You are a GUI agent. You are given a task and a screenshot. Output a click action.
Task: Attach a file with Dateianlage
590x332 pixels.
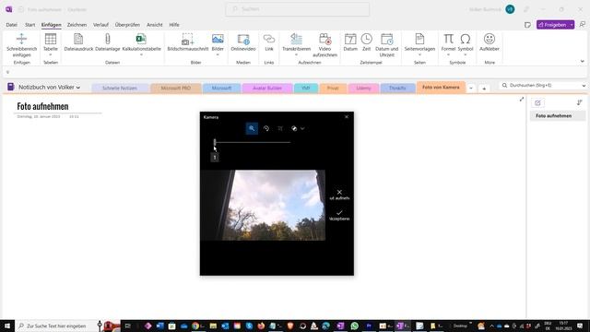pyautogui.click(x=108, y=39)
